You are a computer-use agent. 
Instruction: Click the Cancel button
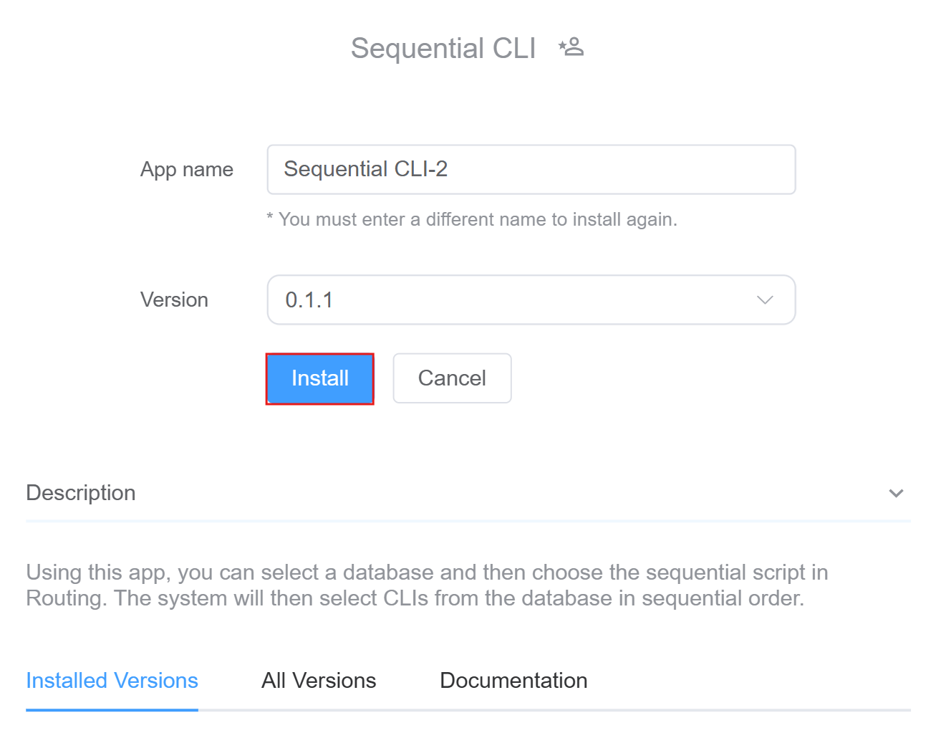tap(452, 378)
